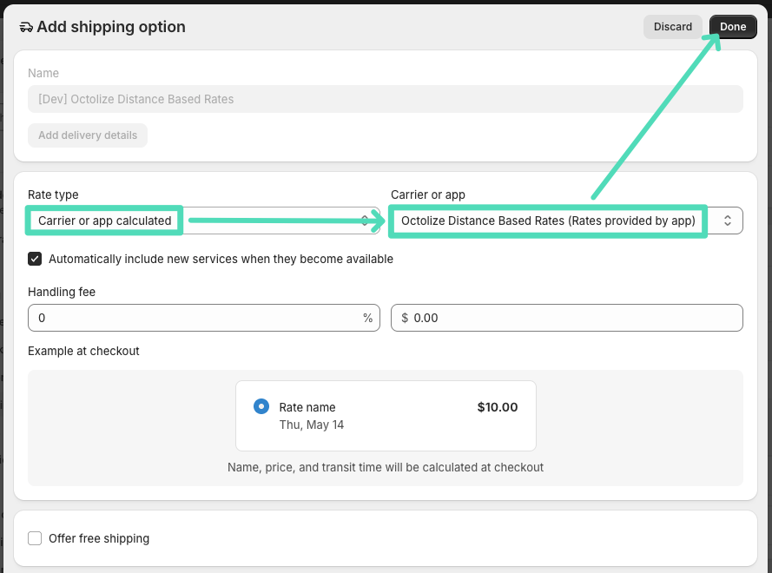
Task: Click the Add delivery details button
Action: [88, 135]
